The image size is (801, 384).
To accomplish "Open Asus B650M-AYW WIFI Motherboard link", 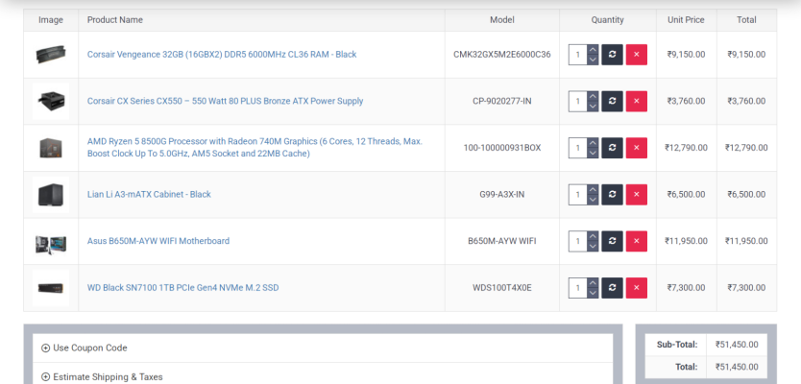I will [x=158, y=241].
